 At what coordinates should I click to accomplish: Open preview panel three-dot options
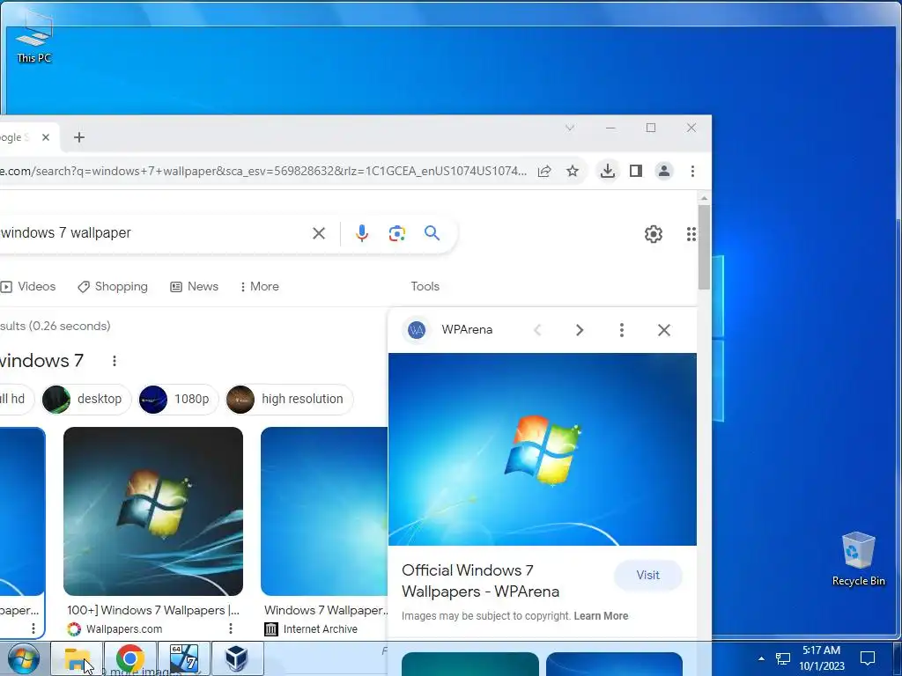[621, 330]
